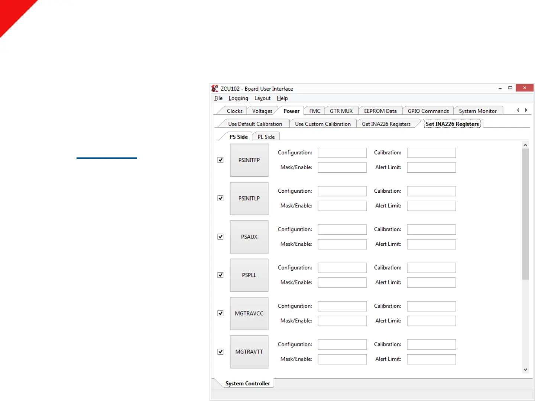The height and width of the screenshot is (401, 535).
Task: Disable the MGTRAVTT checkbox
Action: click(221, 352)
